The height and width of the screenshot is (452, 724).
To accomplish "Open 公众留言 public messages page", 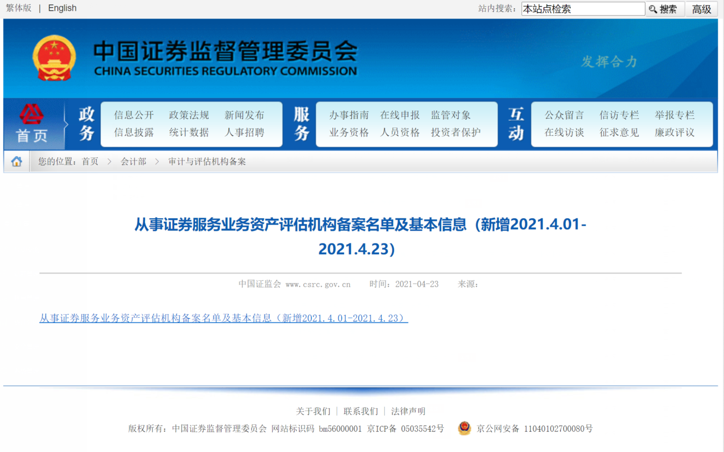I will [x=564, y=115].
